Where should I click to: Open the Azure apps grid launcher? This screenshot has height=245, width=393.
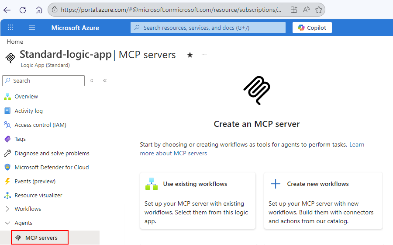pos(10,28)
